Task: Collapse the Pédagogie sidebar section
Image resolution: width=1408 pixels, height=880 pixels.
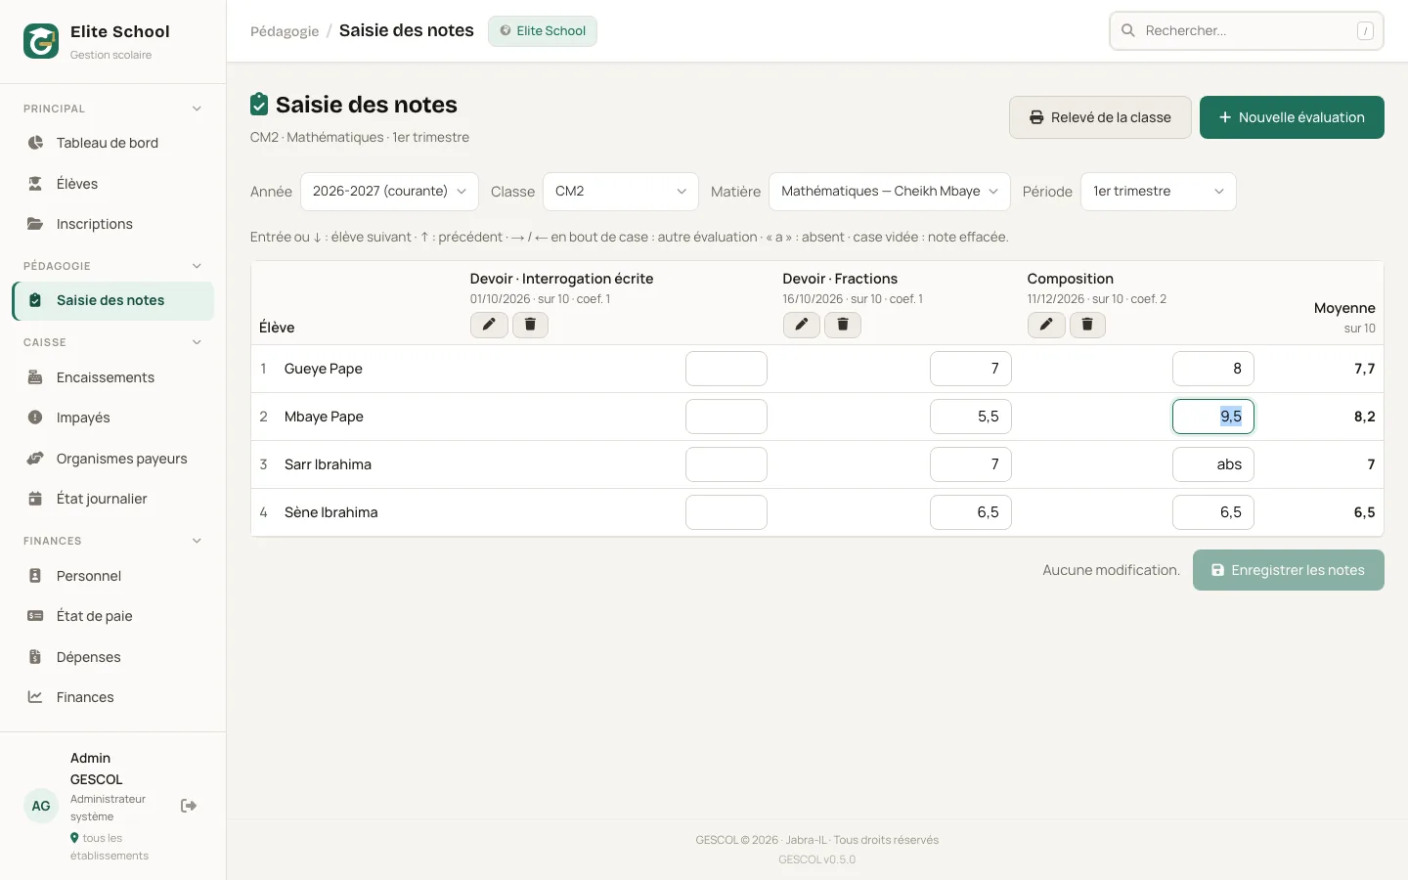Action: click(x=113, y=266)
